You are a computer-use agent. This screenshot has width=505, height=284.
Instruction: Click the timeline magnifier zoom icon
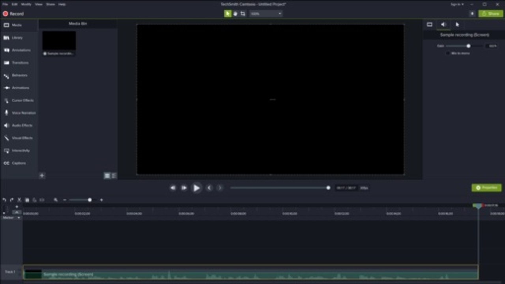[56, 200]
